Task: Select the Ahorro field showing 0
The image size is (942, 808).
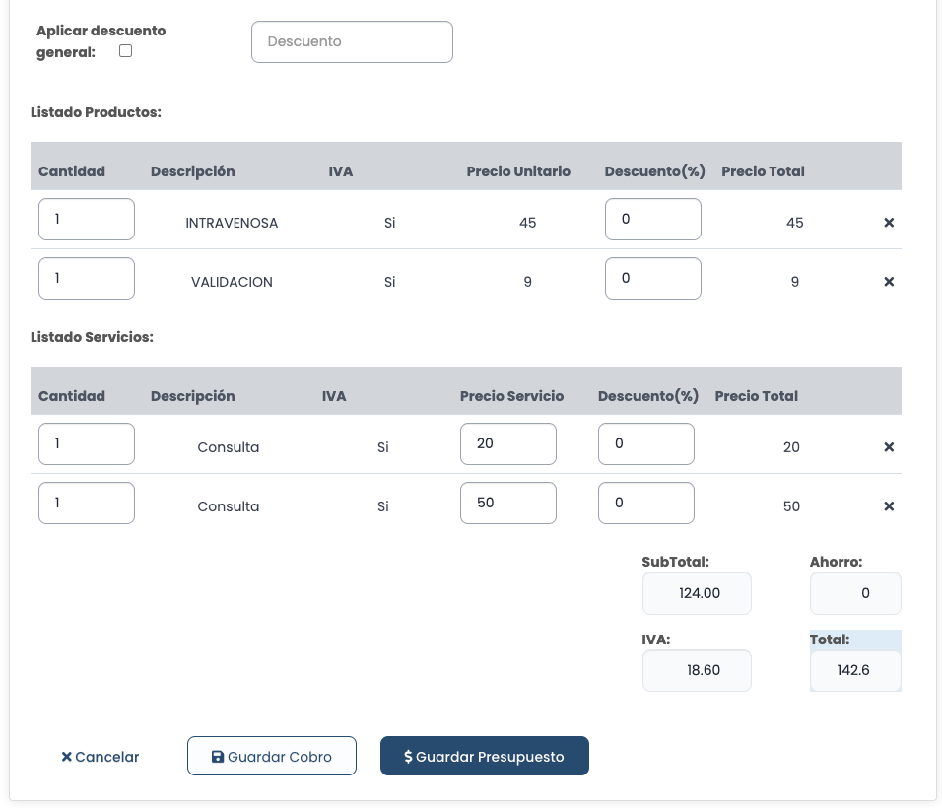Action: [x=855, y=593]
